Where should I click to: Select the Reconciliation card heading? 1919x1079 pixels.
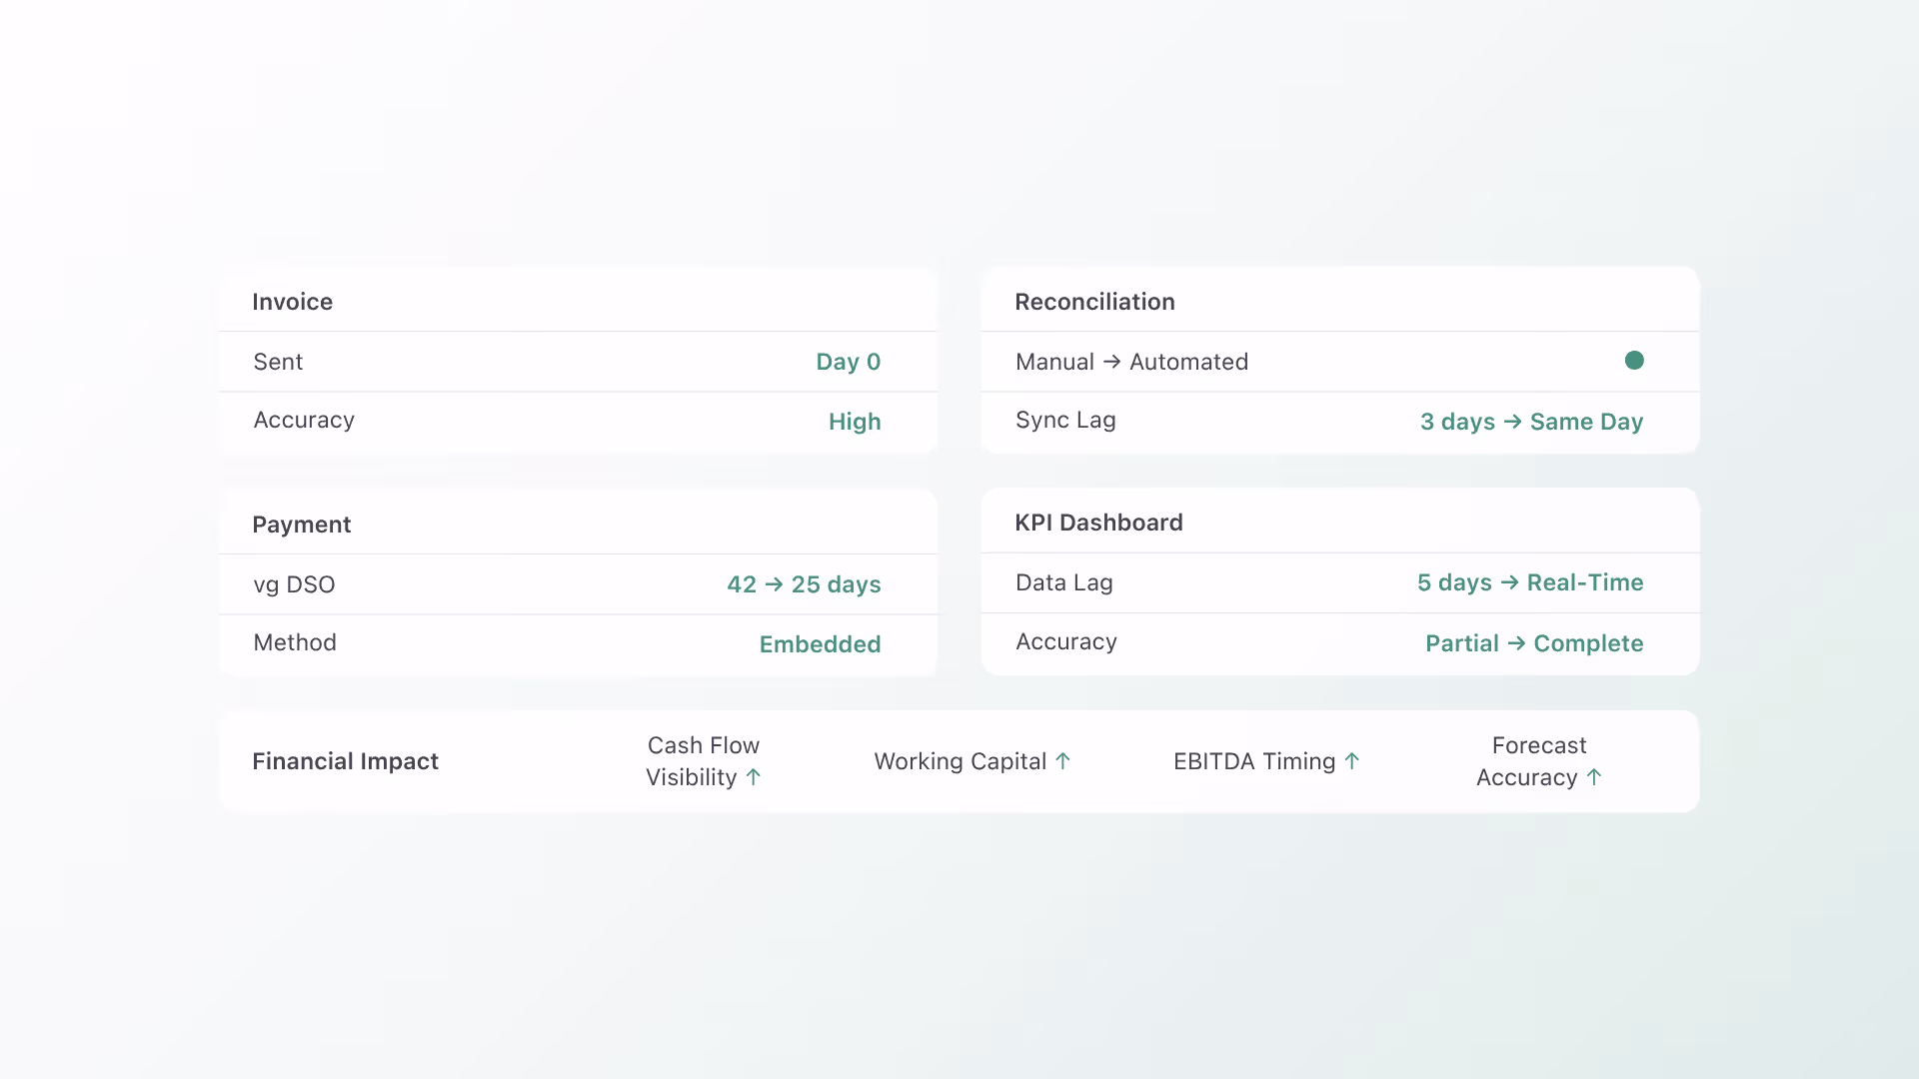pos(1094,302)
